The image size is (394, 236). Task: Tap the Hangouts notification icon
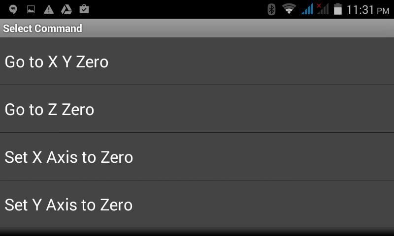[13, 9]
